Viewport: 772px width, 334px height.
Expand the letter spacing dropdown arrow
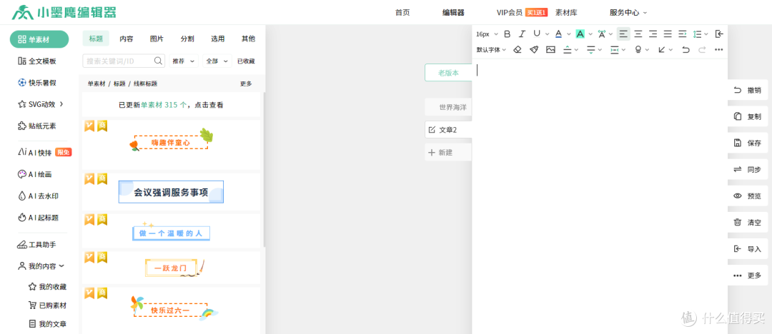611,34
